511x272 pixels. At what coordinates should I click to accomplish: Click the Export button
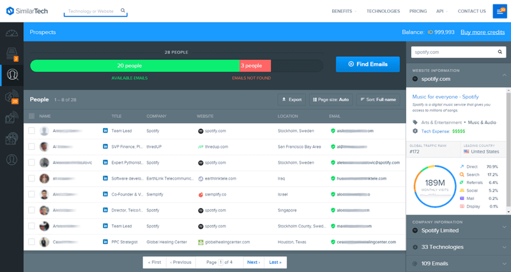pos(292,100)
